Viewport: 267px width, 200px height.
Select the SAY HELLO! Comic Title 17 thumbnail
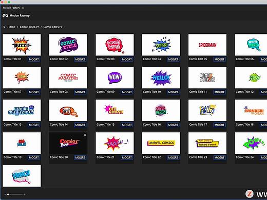pos(207,110)
